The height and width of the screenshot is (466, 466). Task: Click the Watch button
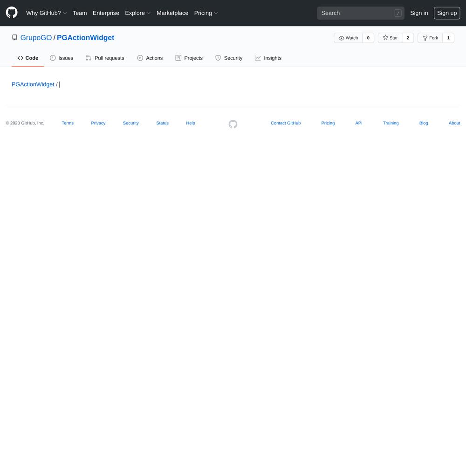click(348, 38)
